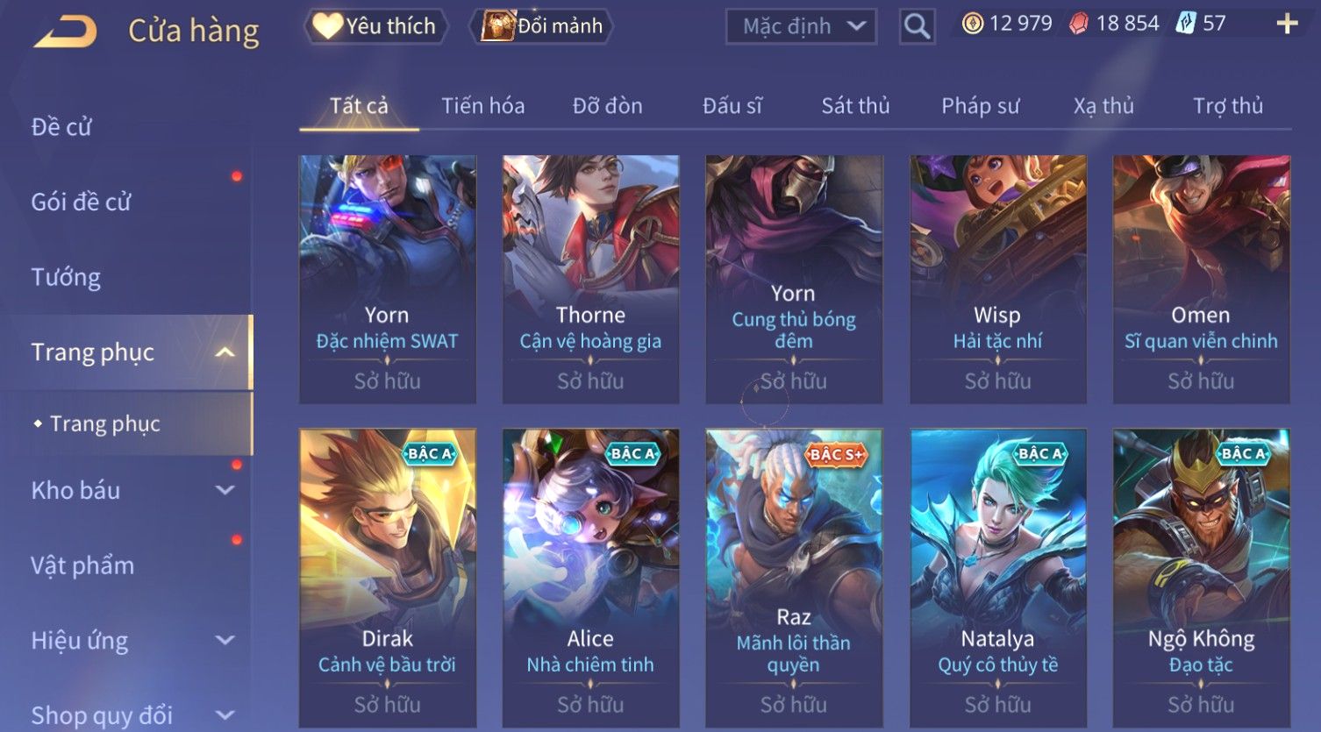Screen dimensions: 1321x732
Task: Expand the Hiệu ứng menu
Action: pos(225,641)
